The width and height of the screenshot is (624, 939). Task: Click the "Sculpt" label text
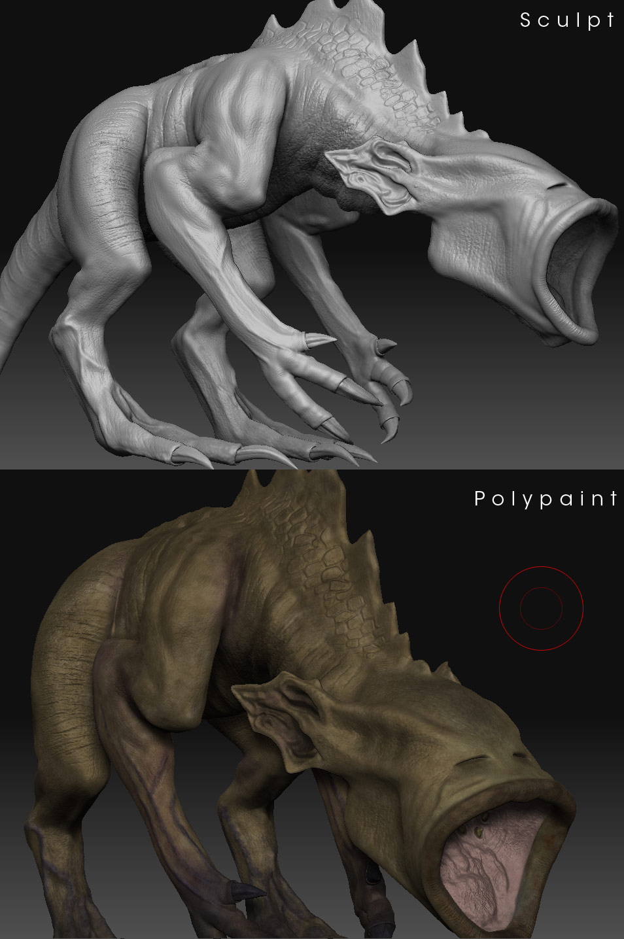[x=567, y=21]
